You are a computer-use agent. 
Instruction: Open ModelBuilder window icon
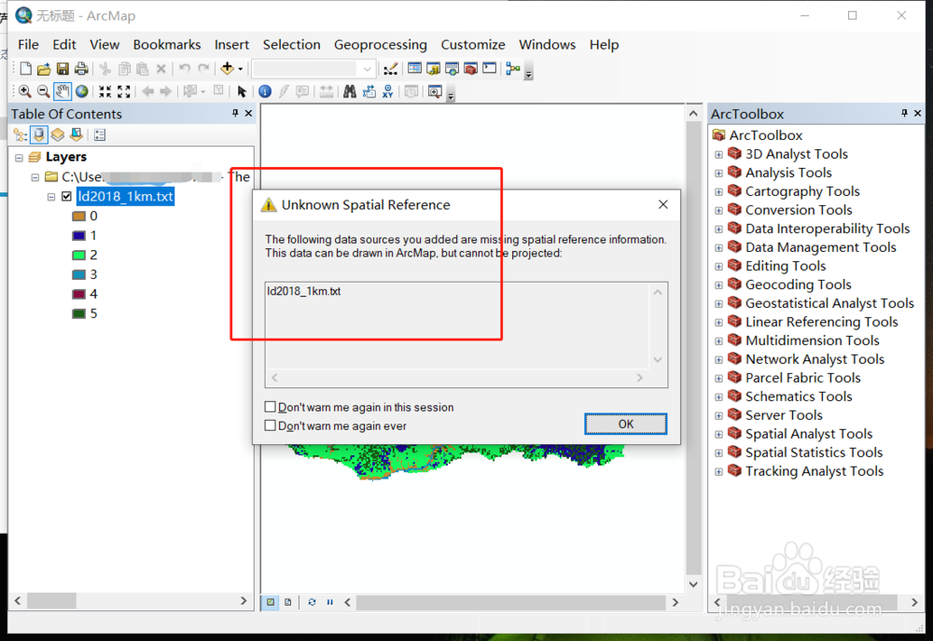point(513,69)
